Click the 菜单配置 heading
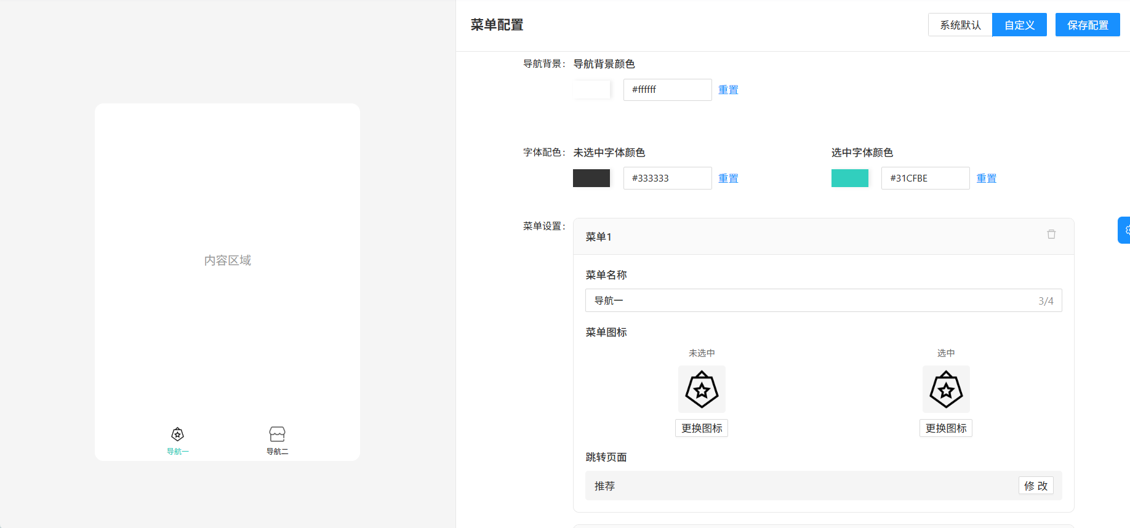 pyautogui.click(x=497, y=25)
